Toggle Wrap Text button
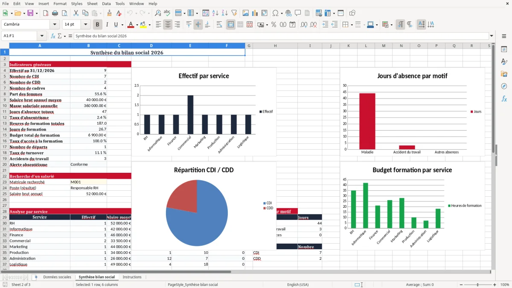 pos(219,25)
